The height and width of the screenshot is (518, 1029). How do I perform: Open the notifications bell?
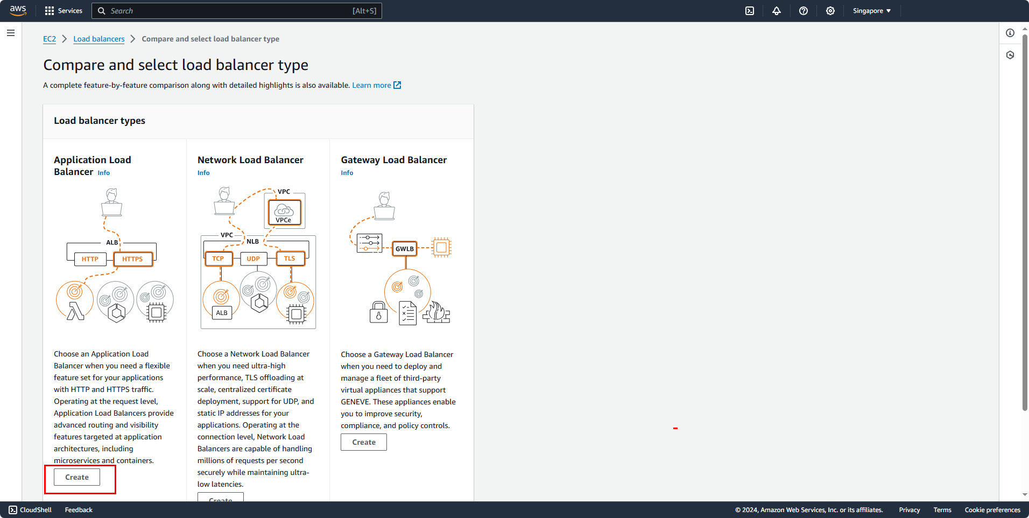point(777,11)
